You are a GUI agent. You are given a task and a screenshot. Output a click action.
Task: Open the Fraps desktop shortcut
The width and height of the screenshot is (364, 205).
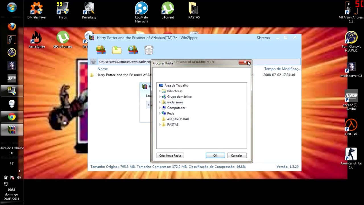(x=63, y=11)
